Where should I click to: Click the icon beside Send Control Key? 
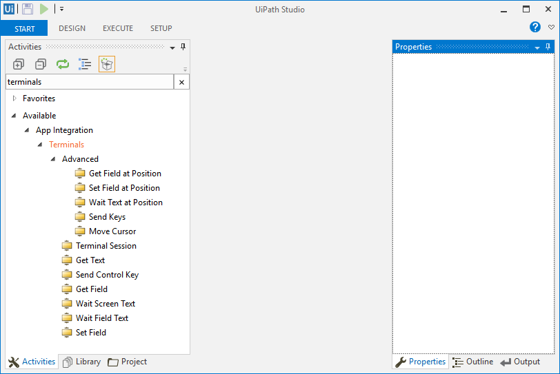[x=67, y=275]
